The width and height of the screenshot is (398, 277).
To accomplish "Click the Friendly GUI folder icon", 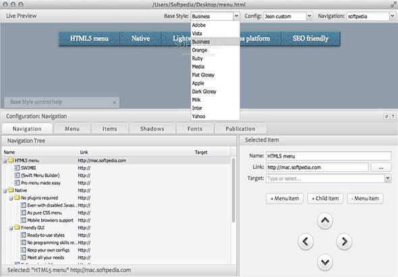I will 17,227.
